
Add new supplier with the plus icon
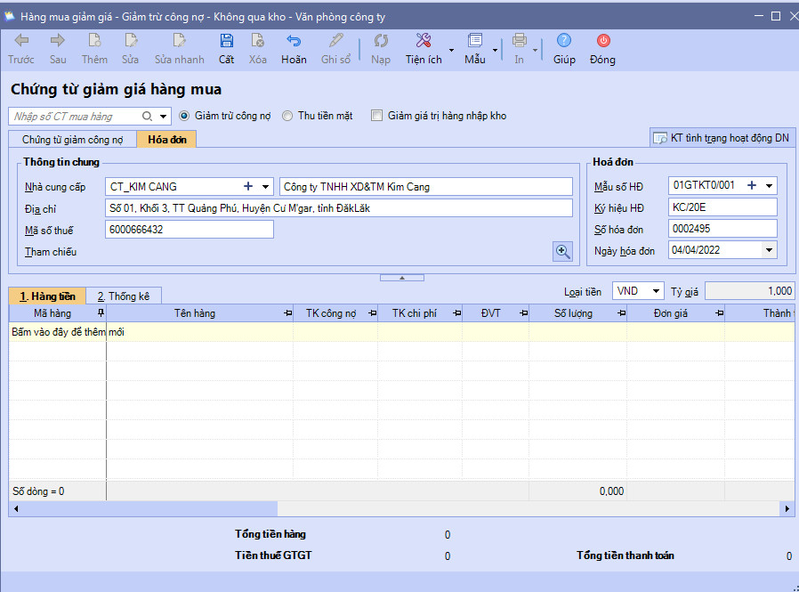coord(248,186)
